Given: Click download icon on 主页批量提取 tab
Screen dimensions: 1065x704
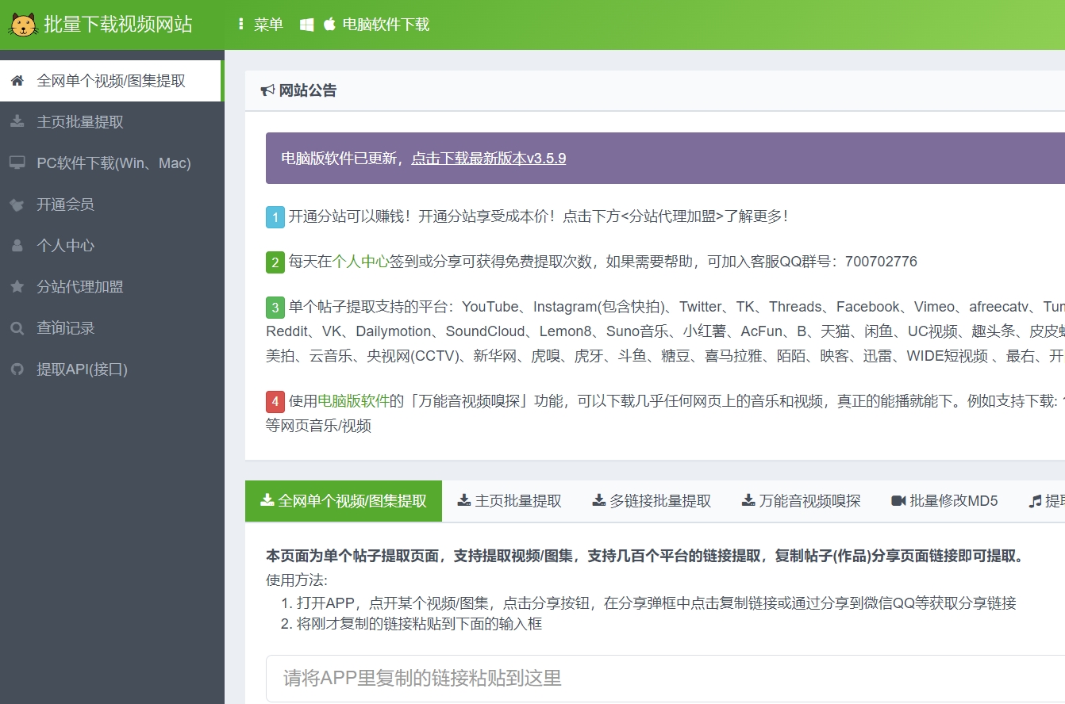Looking at the screenshot, I should tap(464, 500).
